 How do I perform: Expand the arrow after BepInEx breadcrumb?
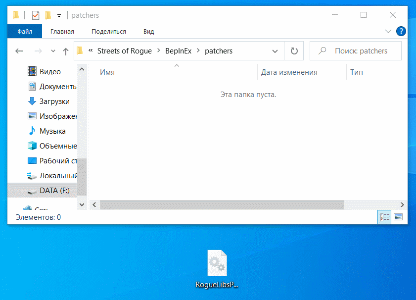[x=198, y=50]
